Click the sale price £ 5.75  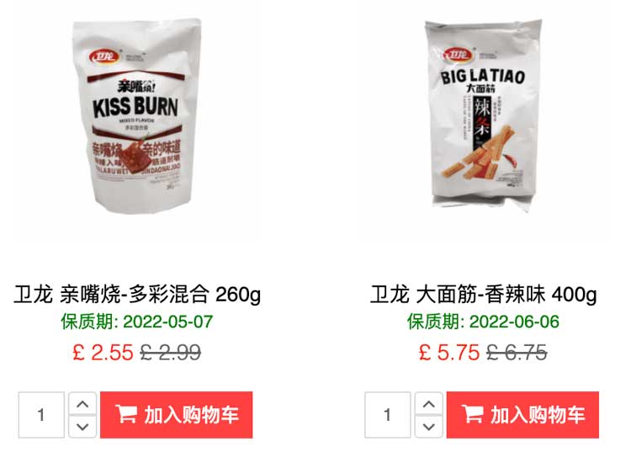click(449, 353)
